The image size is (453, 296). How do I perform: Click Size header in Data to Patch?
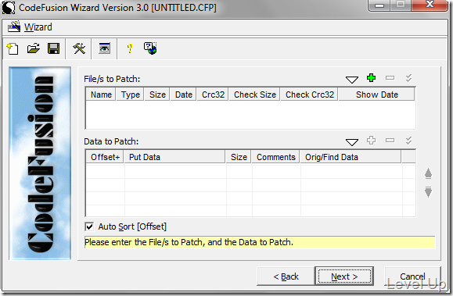239,157
